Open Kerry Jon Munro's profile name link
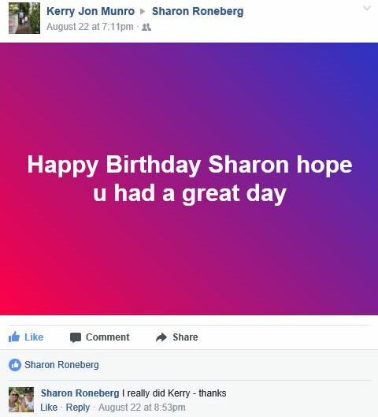The image size is (378, 417). tap(91, 12)
